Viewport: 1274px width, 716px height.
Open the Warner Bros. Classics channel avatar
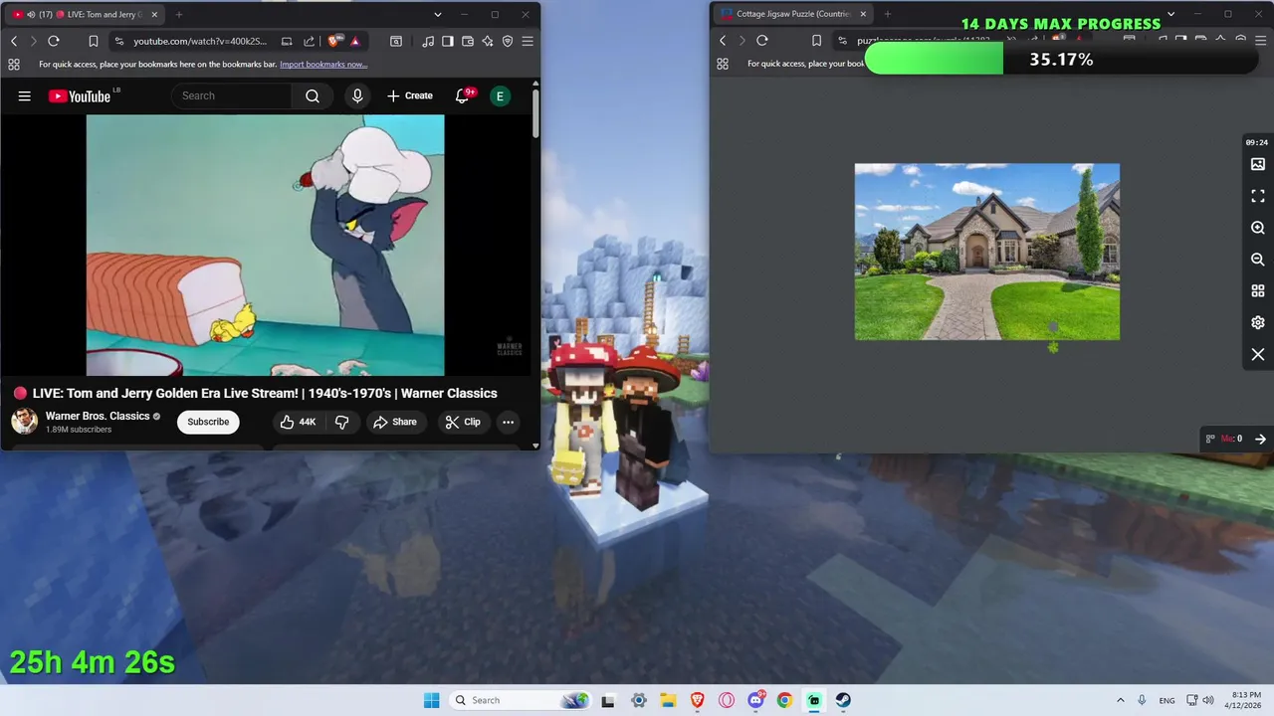[x=24, y=422]
